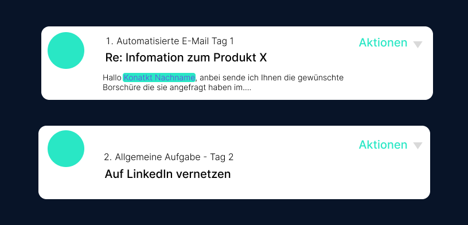468x225 pixels.
Task: Expand the arrow beside Aktionen in the LinkedIn step
Action: coord(418,146)
